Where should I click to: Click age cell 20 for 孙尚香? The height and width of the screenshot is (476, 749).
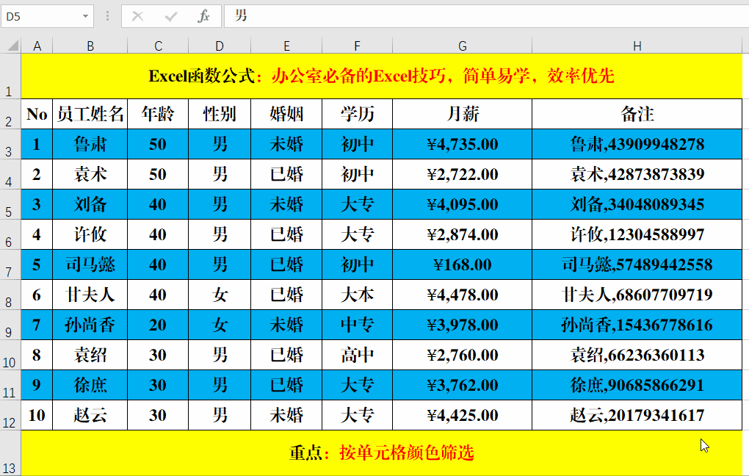pos(158,325)
